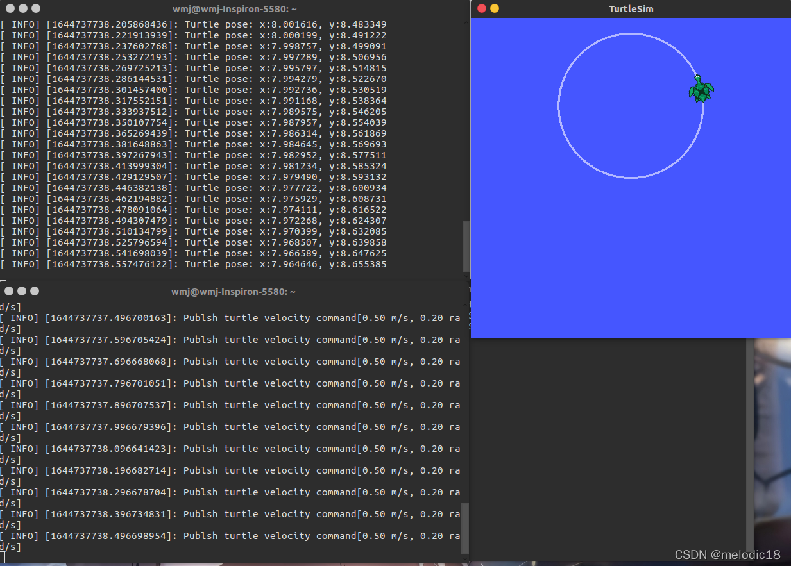This screenshot has width=791, height=566.
Task: Click velocity command line timestamped 1644737737.796701051
Action: (230, 383)
